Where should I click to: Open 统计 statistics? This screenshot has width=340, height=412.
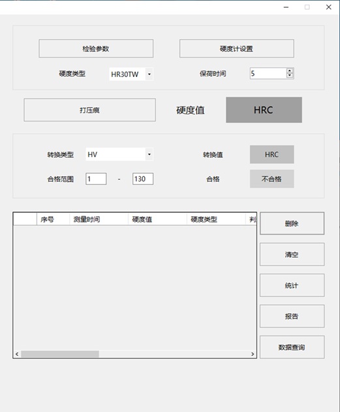coord(292,285)
